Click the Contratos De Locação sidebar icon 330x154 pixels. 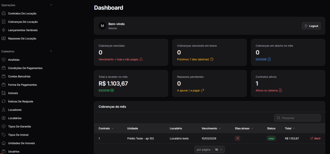pos(4,14)
